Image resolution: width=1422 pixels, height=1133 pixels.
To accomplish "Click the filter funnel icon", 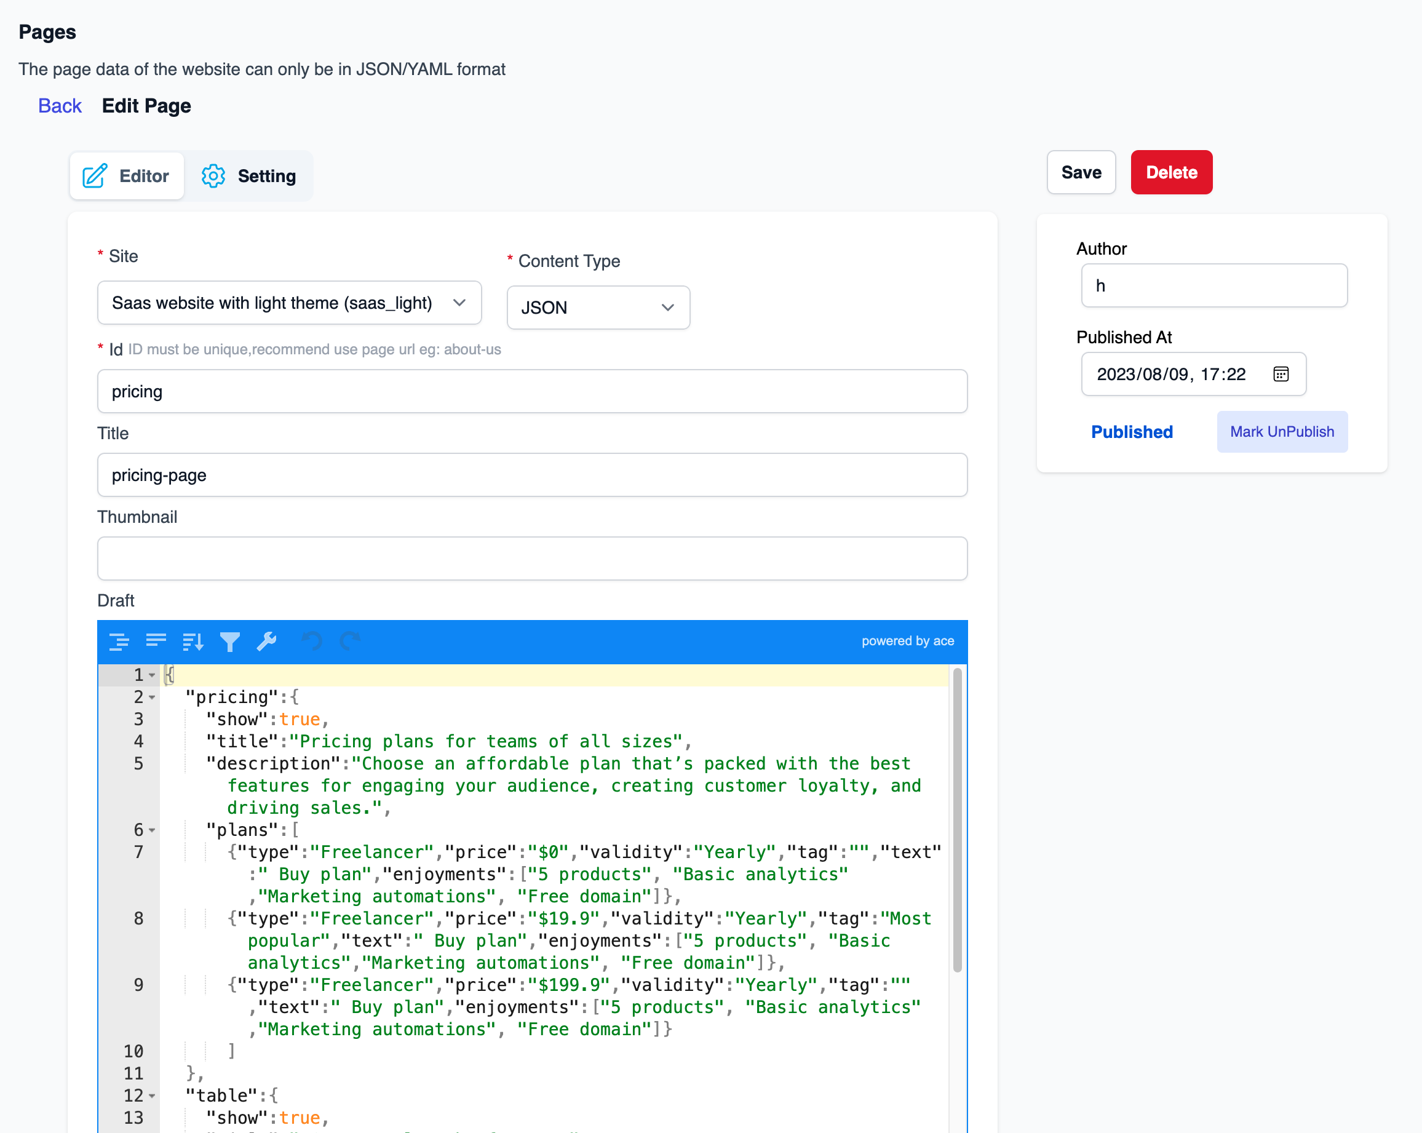I will coord(229,641).
